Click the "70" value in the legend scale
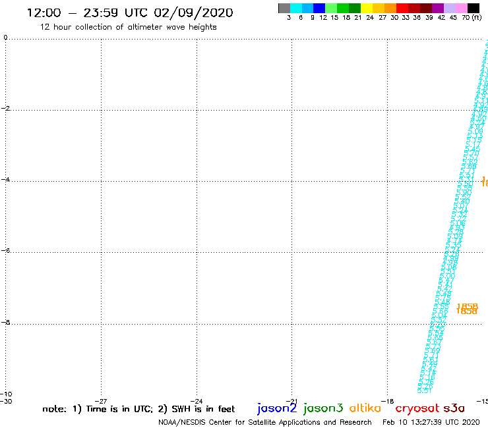Viewport: 488px width, 428px height. point(466,18)
